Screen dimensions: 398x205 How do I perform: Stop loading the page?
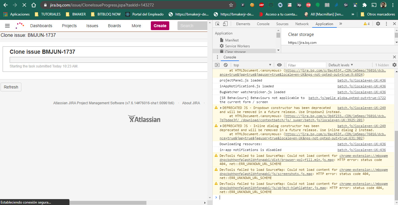point(24,5)
